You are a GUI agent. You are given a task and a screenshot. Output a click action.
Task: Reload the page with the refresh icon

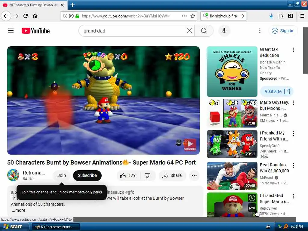pyautogui.click(x=26, y=16)
